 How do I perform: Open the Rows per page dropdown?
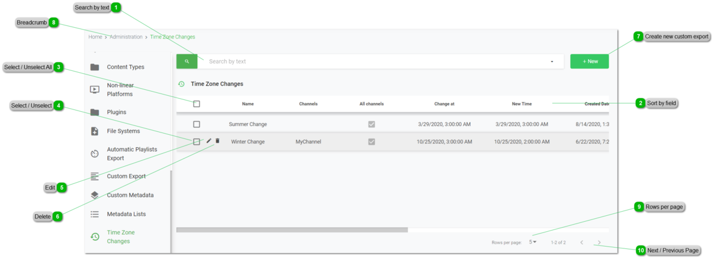pos(533,242)
